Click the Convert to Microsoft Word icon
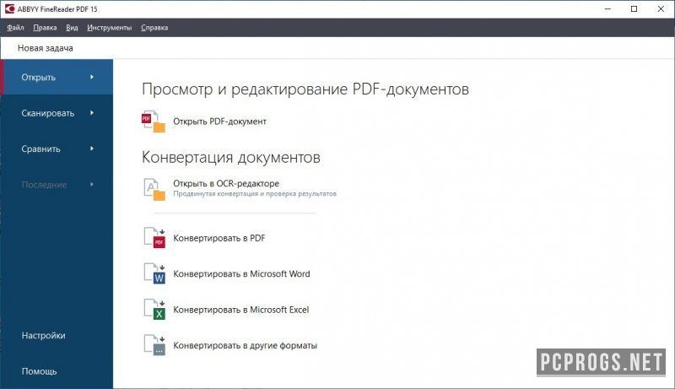Image resolution: width=675 pixels, height=389 pixels. 154,274
